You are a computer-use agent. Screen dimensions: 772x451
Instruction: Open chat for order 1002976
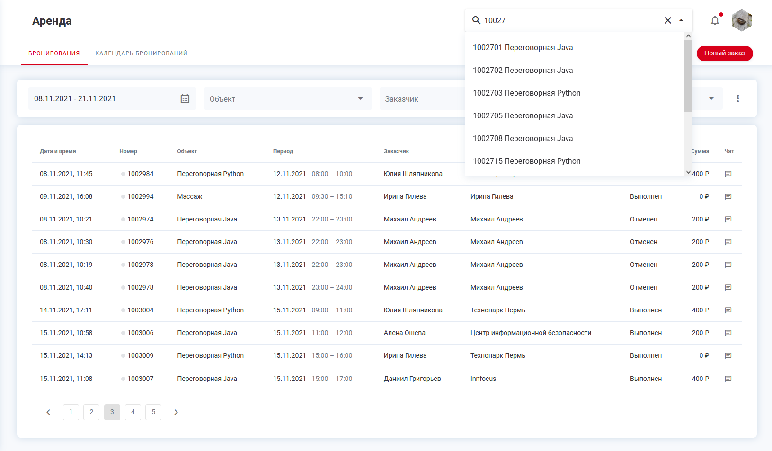[728, 242]
